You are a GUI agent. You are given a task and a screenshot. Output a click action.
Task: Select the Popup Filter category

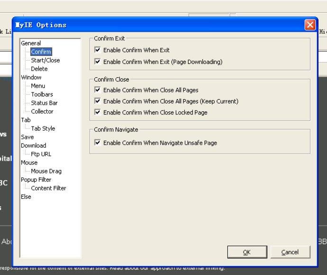pos(36,180)
